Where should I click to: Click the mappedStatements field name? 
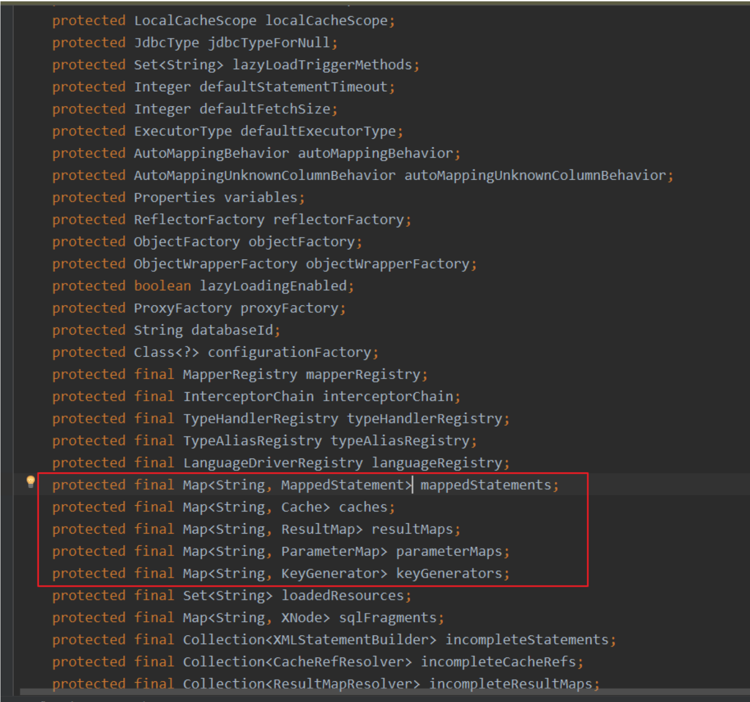click(485, 485)
